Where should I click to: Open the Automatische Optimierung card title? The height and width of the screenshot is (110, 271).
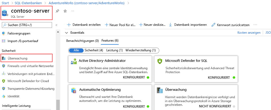click(100, 90)
